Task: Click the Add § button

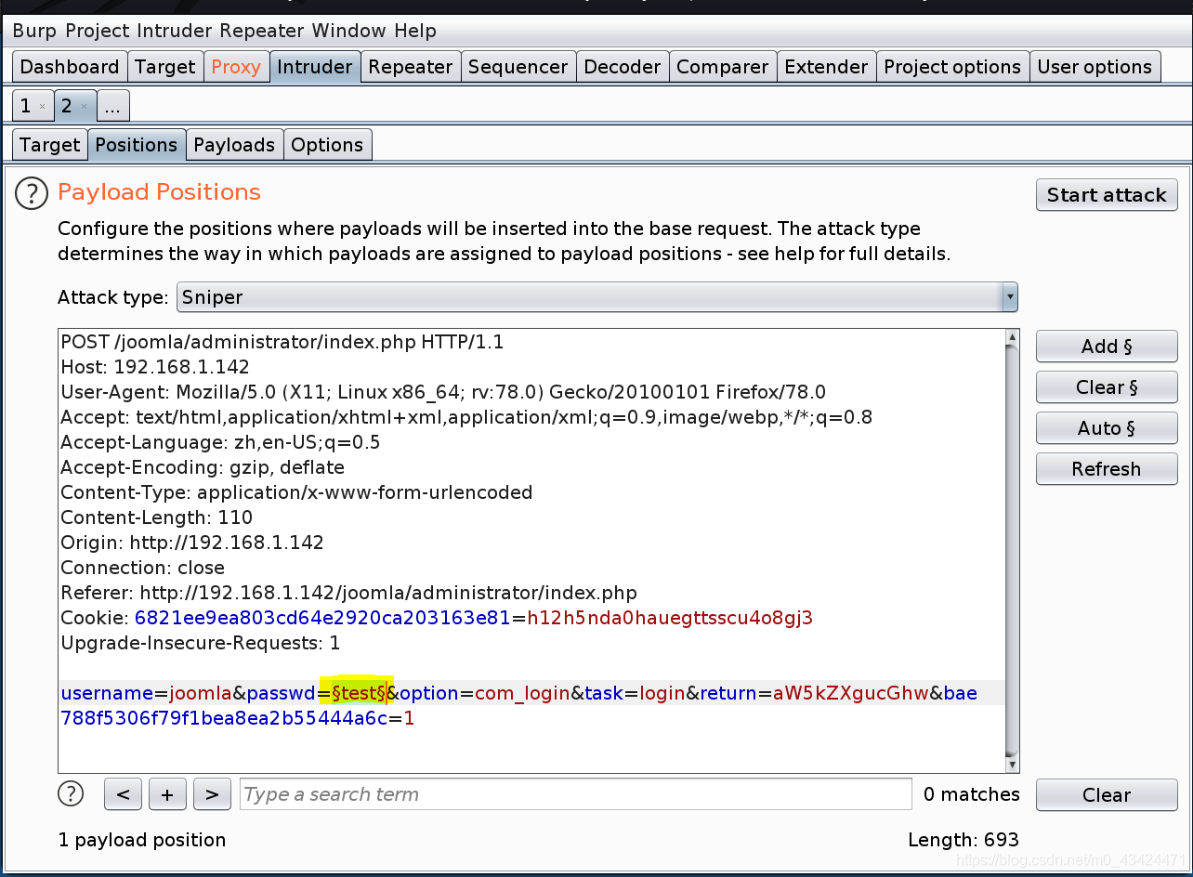Action: [1107, 347]
